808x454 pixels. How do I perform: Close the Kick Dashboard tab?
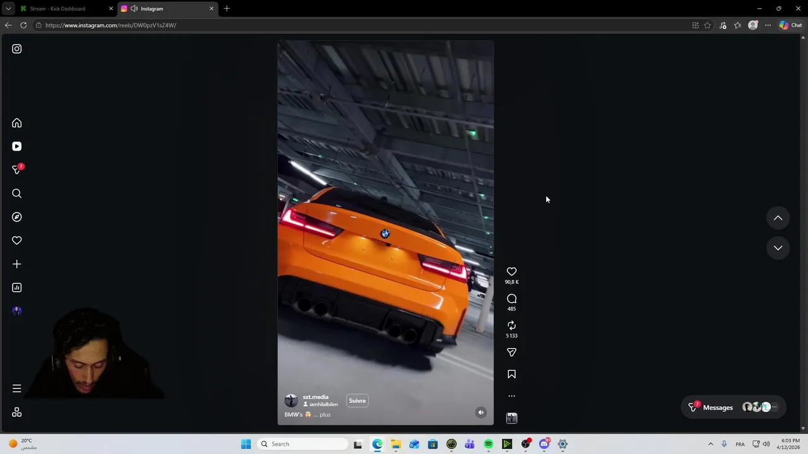point(111,9)
